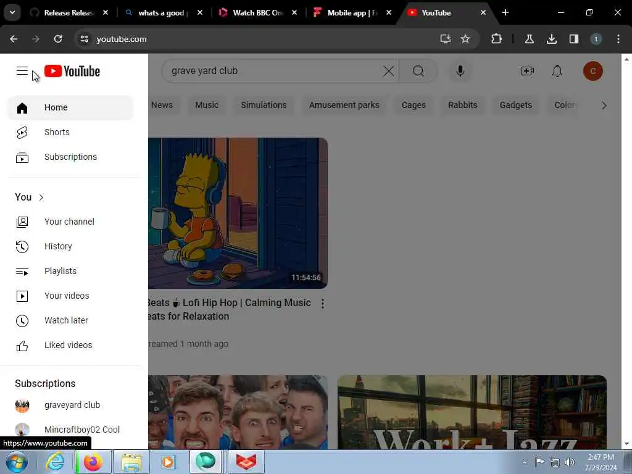Open the Work Jazz video thumbnail
Image resolution: width=632 pixels, height=474 pixels.
[472, 412]
